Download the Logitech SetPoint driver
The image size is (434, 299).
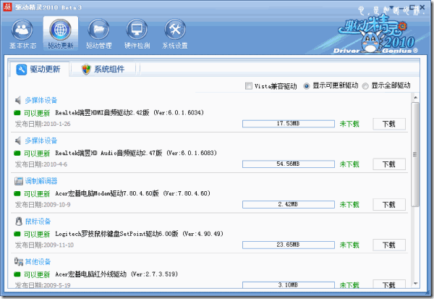pos(389,245)
